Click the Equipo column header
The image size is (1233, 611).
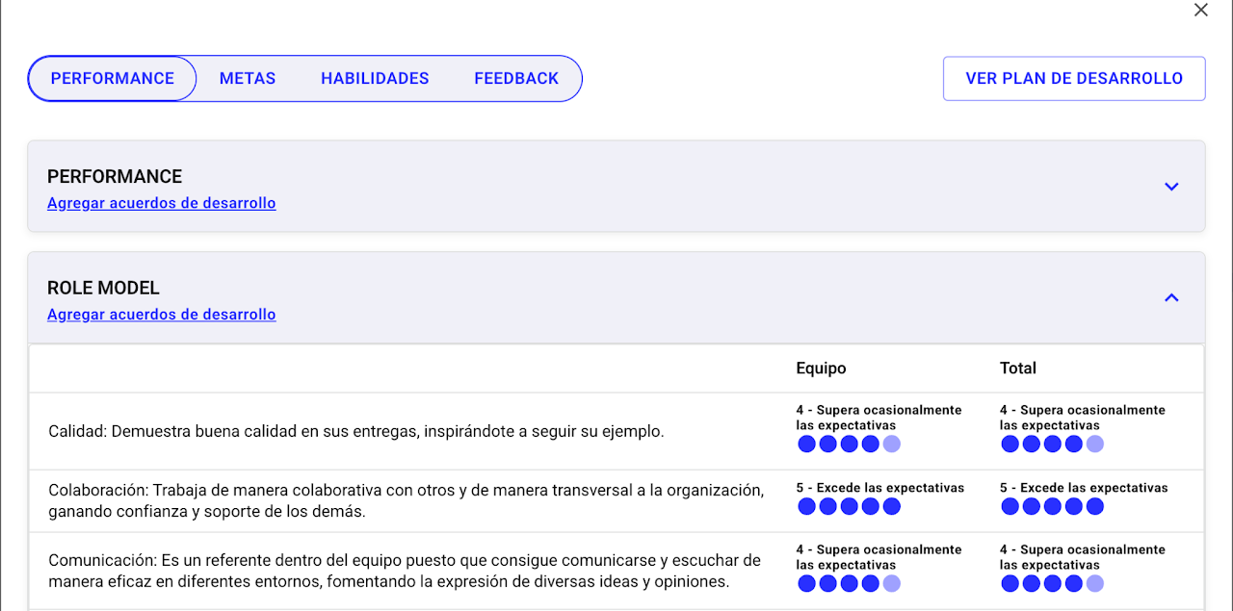coord(821,369)
